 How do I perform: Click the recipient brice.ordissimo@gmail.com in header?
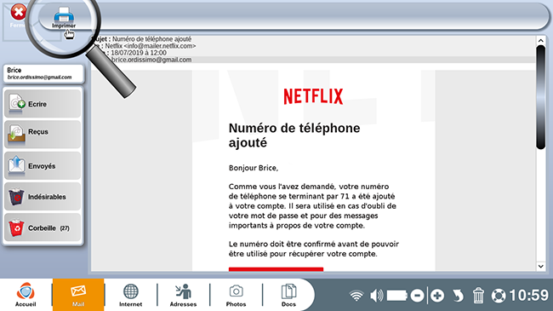coord(151,60)
